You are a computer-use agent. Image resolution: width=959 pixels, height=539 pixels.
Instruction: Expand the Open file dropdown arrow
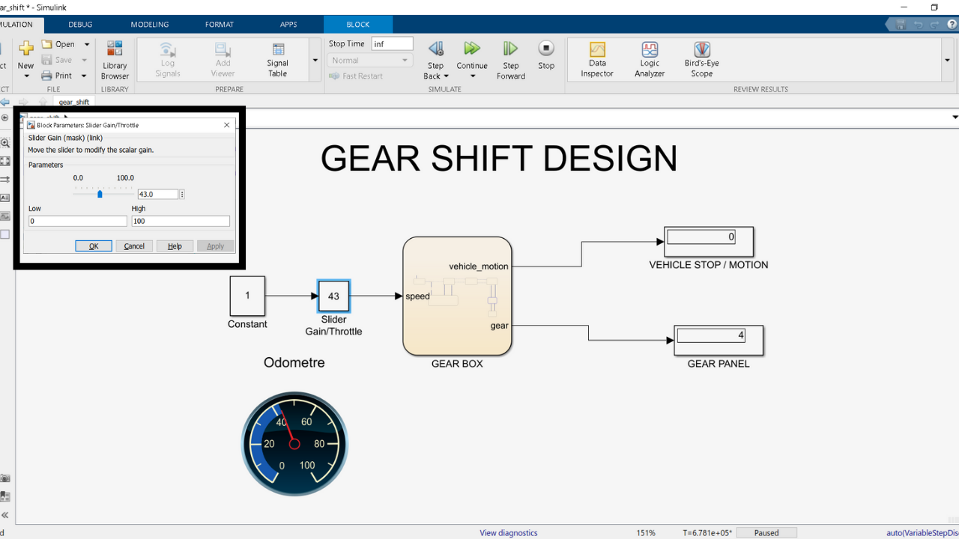86,43
